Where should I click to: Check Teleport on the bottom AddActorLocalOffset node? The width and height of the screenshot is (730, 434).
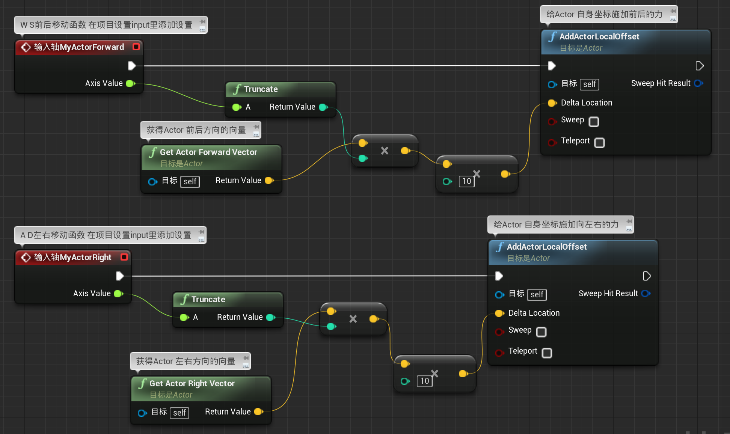[x=547, y=353]
